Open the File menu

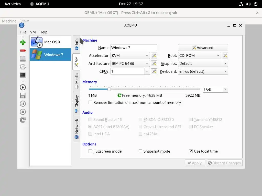(x=23, y=32)
